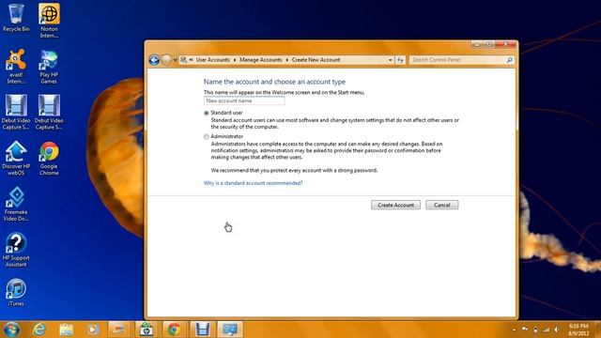Viewport: 601px width, 338px height.
Task: Open Windows Media Player from the taskbar
Action: 93,330
